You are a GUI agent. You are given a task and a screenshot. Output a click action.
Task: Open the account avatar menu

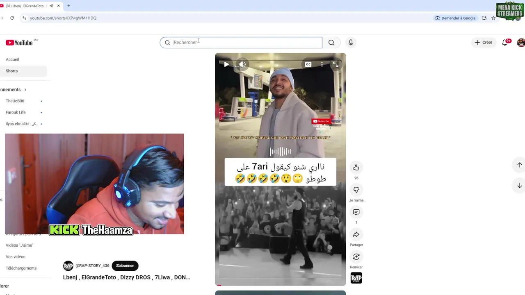coord(521,42)
